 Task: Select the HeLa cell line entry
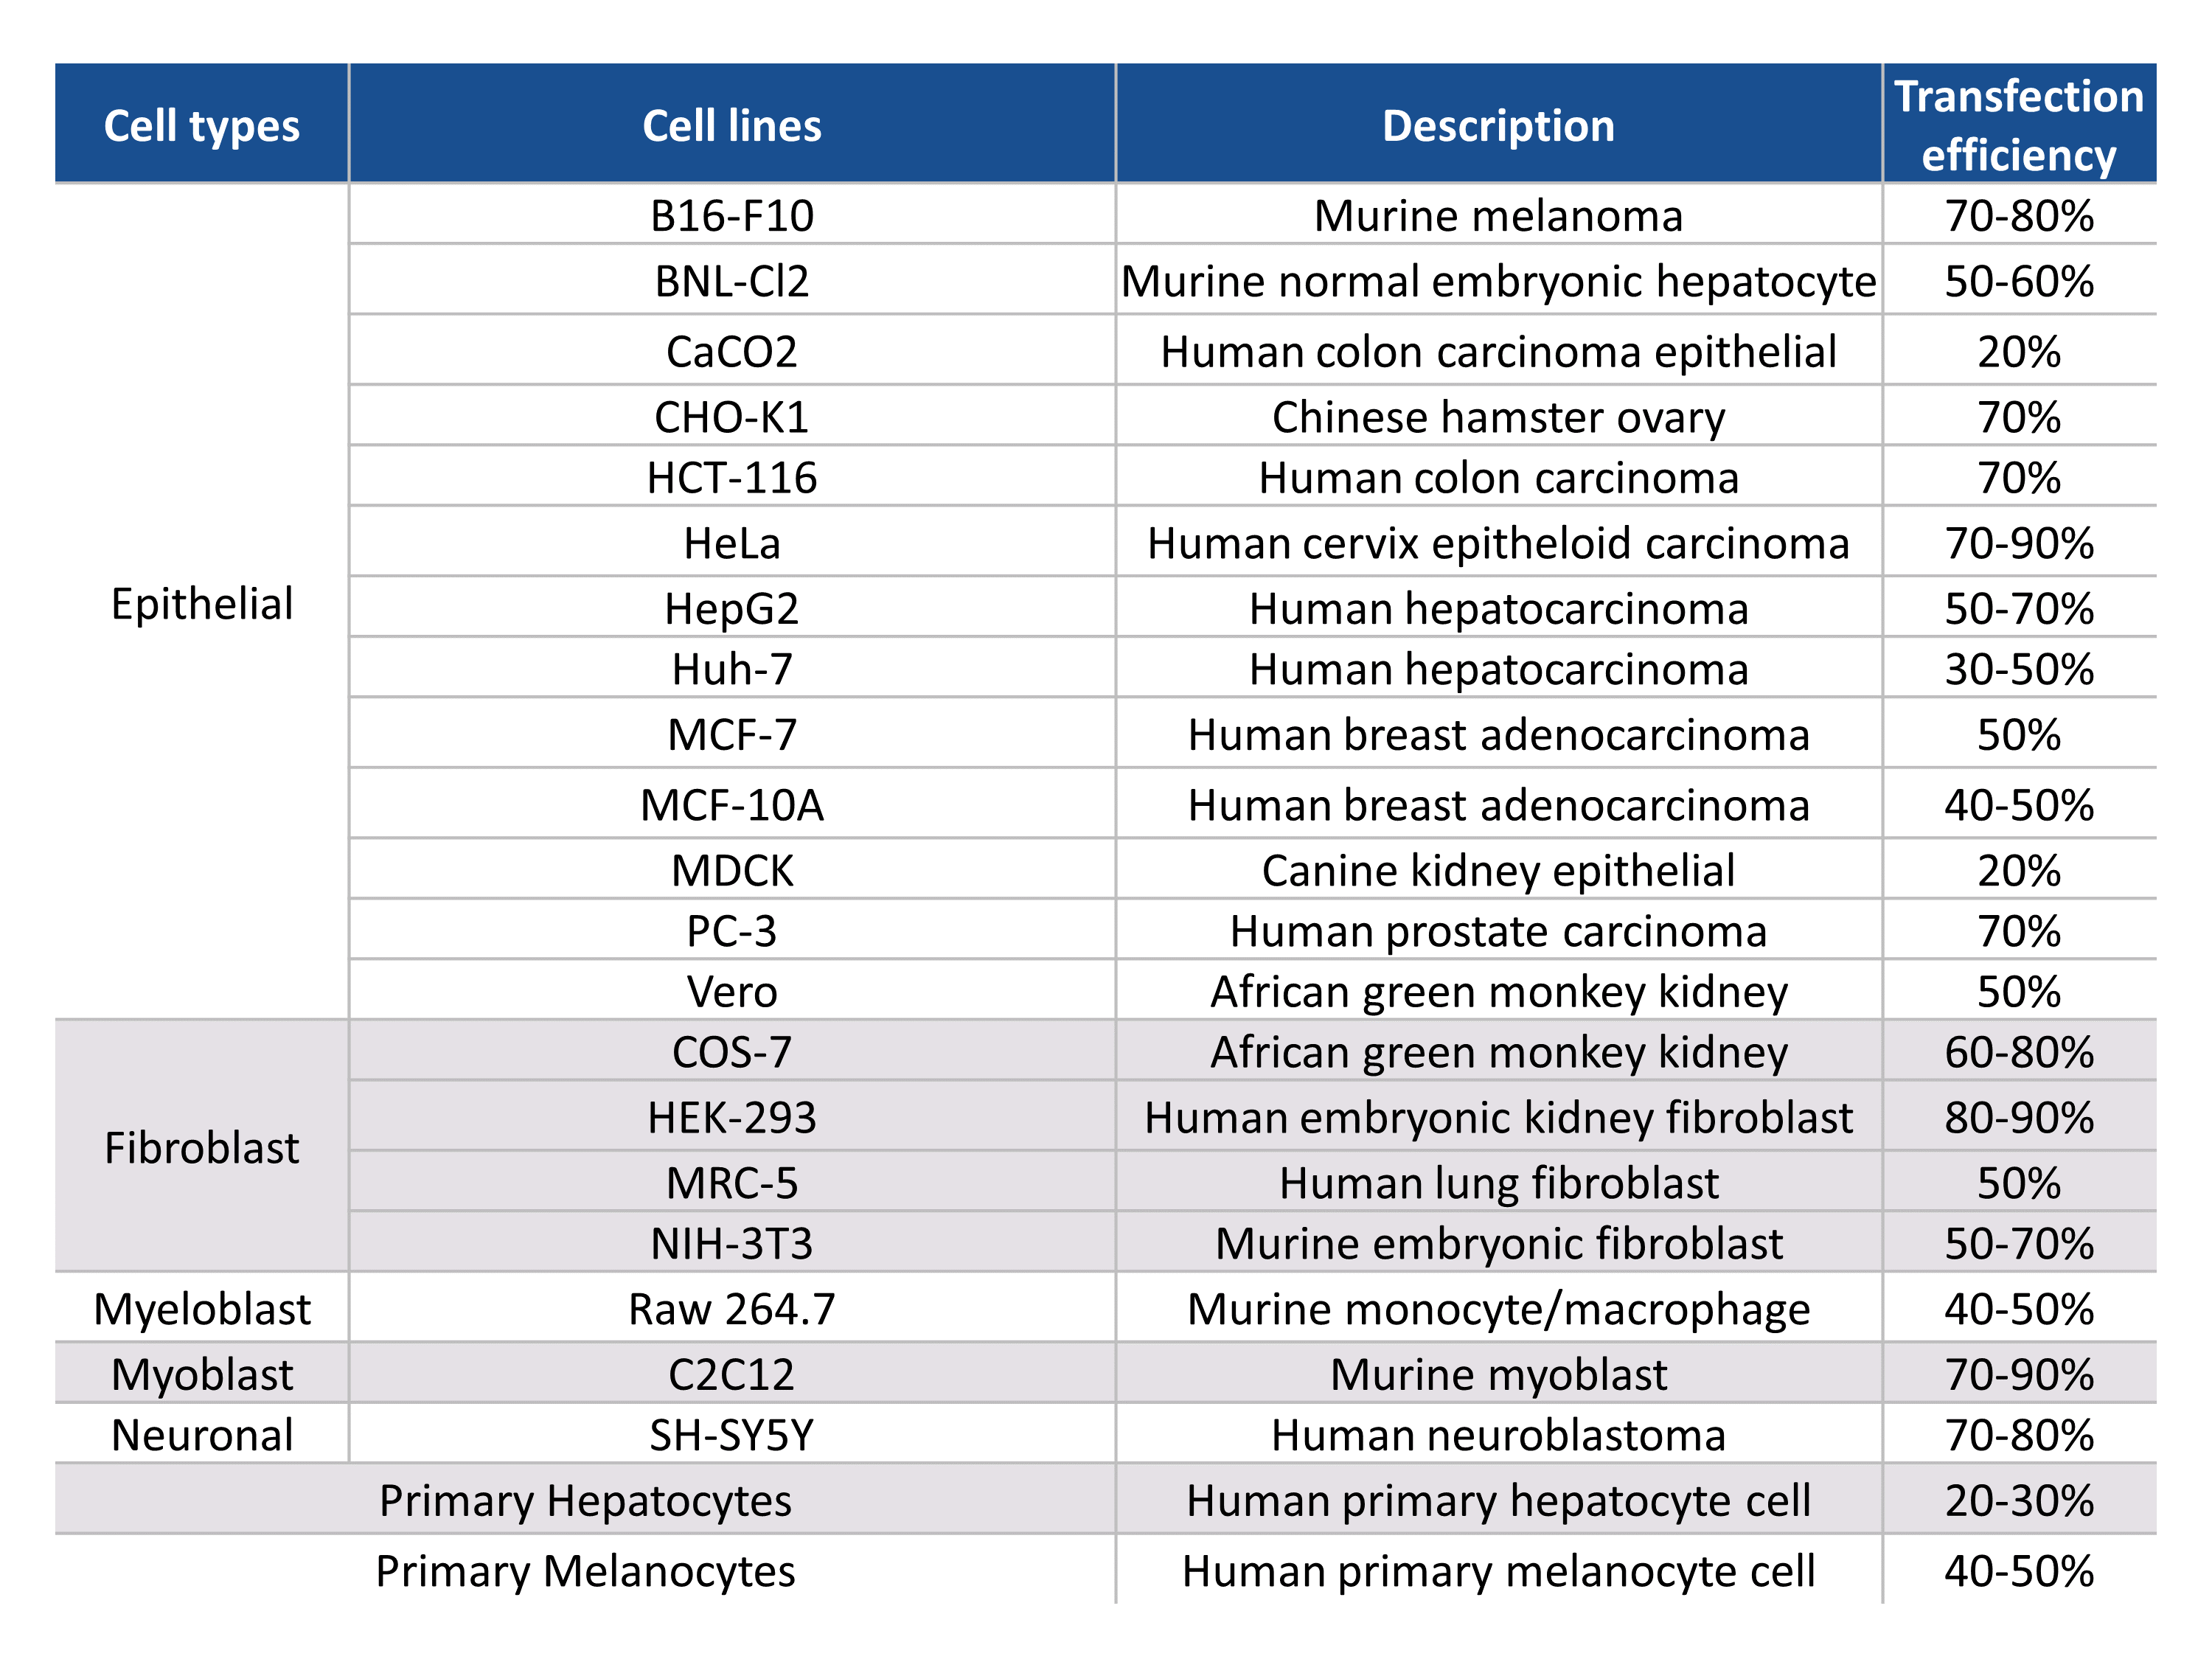point(731,543)
